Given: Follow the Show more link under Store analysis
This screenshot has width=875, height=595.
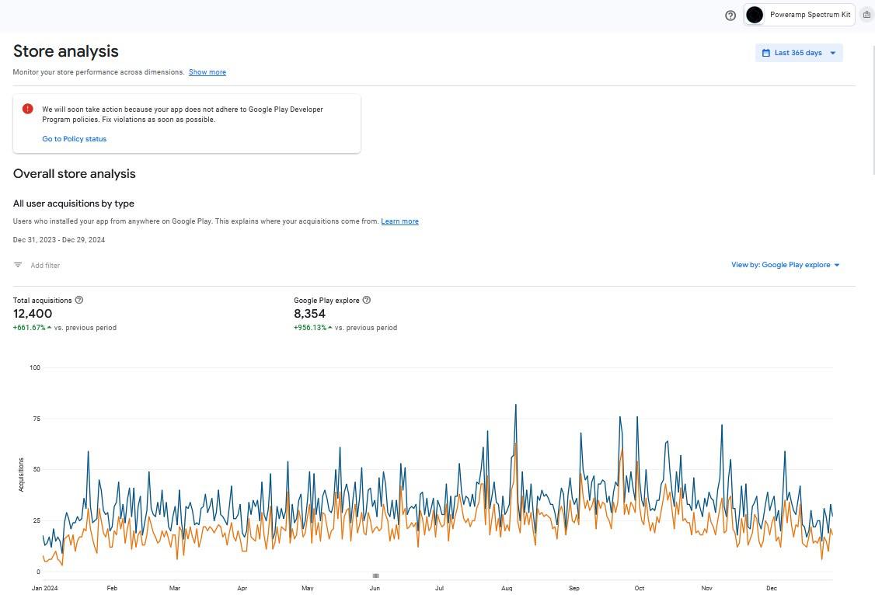Looking at the screenshot, I should 207,72.
